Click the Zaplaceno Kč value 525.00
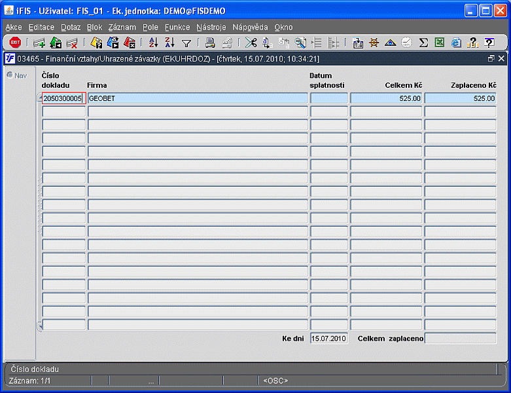511x393 pixels. coord(461,98)
